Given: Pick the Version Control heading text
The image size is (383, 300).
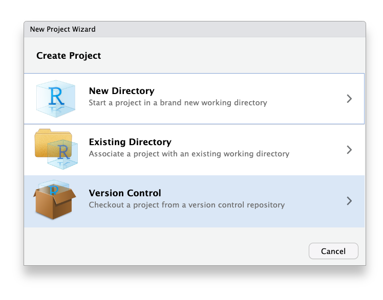Looking at the screenshot, I should pyautogui.click(x=125, y=193).
